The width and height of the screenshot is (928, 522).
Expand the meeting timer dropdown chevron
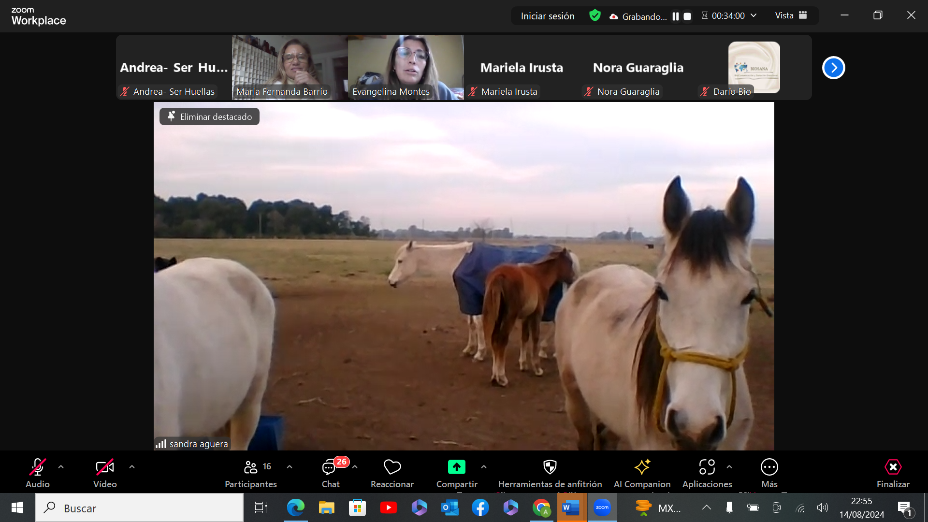point(754,15)
